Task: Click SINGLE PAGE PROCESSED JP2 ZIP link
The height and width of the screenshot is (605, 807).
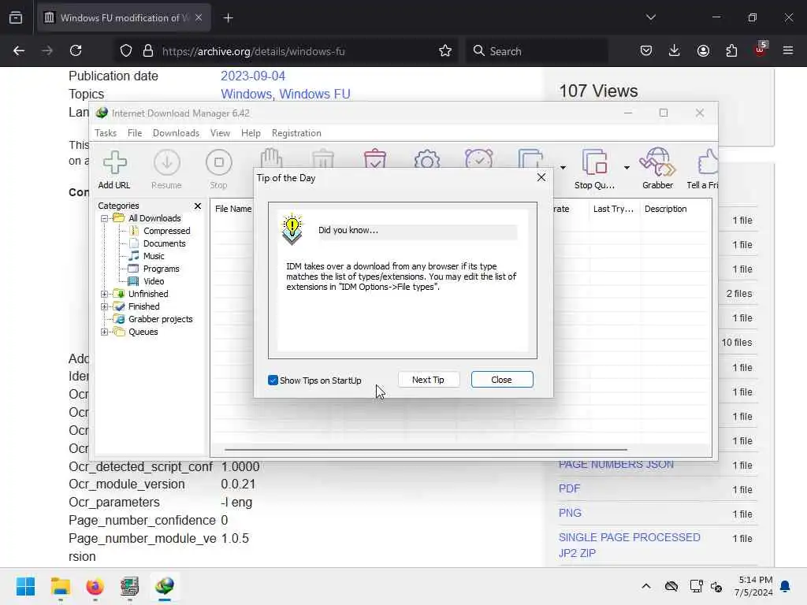Action: (630, 545)
